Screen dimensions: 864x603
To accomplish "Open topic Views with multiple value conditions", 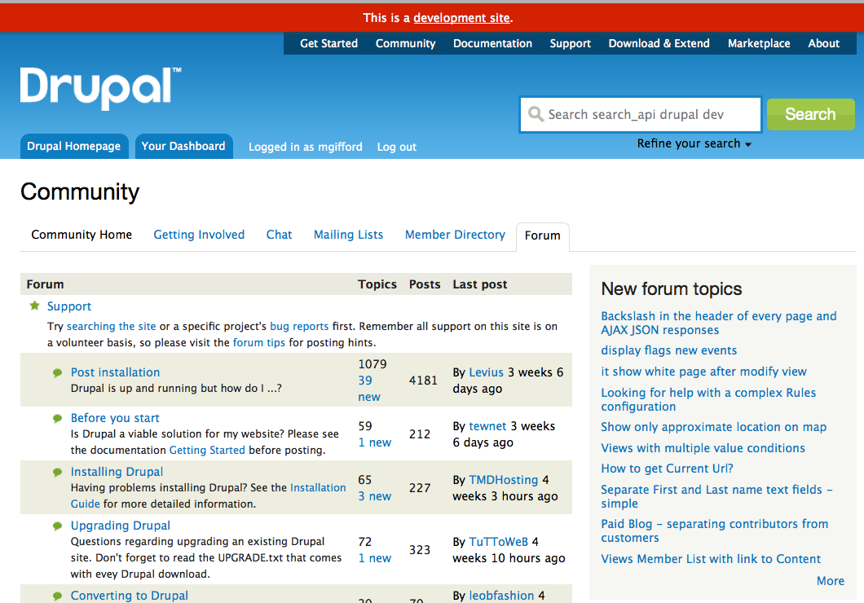I will pyautogui.click(x=703, y=448).
